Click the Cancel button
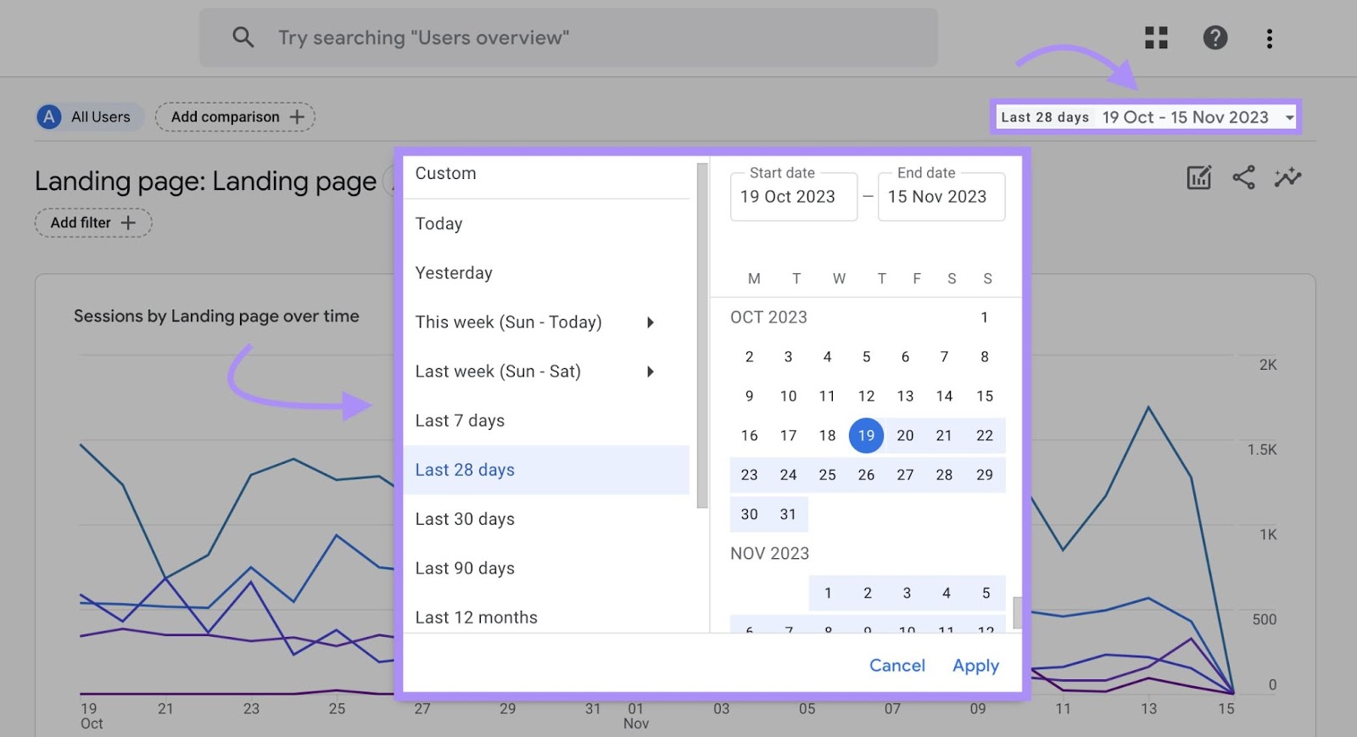The image size is (1357, 737). click(x=897, y=666)
